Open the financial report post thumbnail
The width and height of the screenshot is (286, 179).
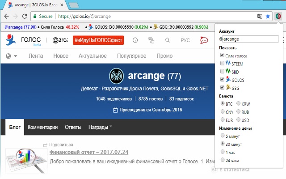(x=26, y=161)
